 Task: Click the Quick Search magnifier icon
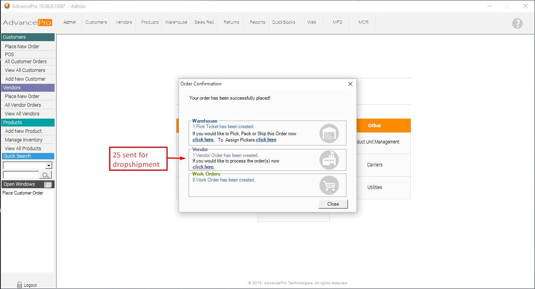(45, 175)
